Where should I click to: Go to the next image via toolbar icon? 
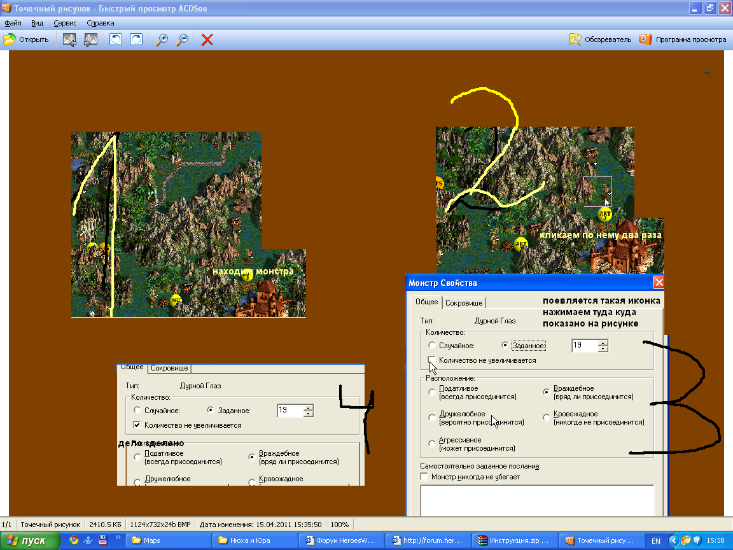point(91,39)
